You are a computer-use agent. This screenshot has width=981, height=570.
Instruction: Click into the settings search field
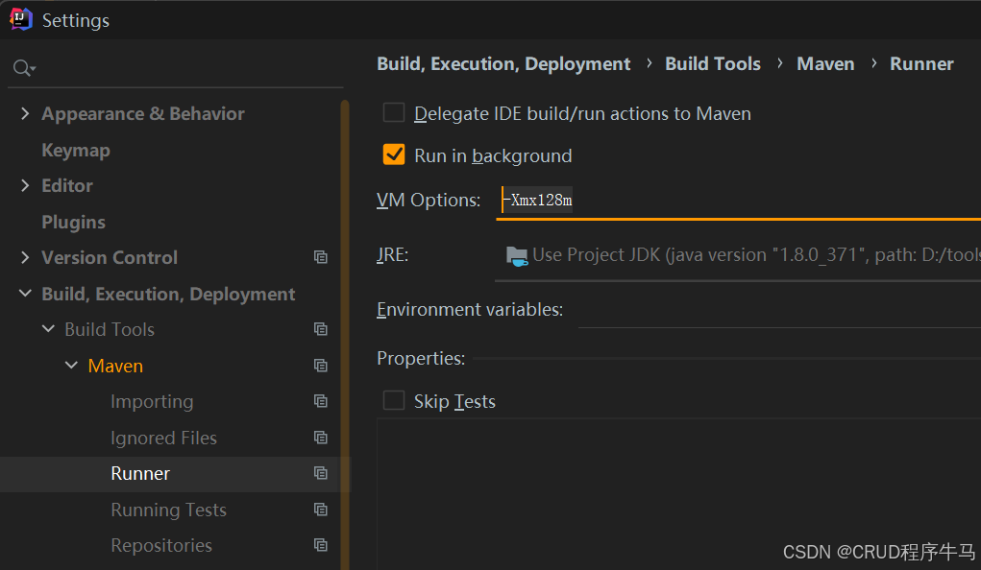point(177,67)
